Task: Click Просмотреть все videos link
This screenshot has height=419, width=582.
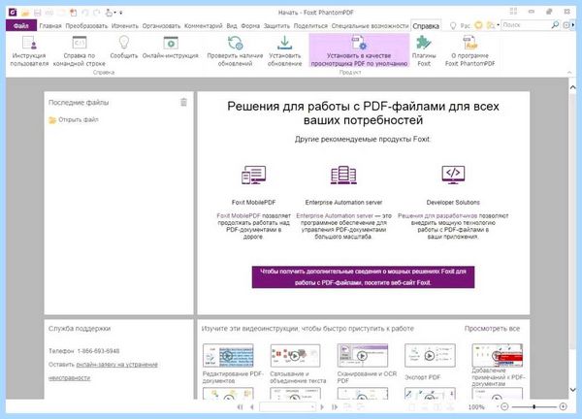Action: coord(492,329)
